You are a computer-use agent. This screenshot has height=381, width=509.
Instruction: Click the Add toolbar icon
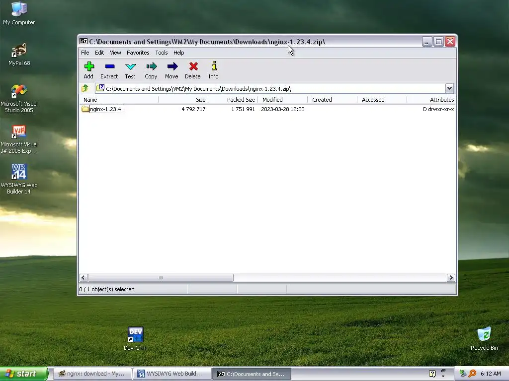pyautogui.click(x=88, y=67)
